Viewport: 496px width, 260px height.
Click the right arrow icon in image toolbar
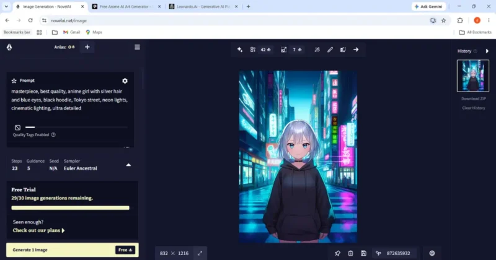point(356,50)
